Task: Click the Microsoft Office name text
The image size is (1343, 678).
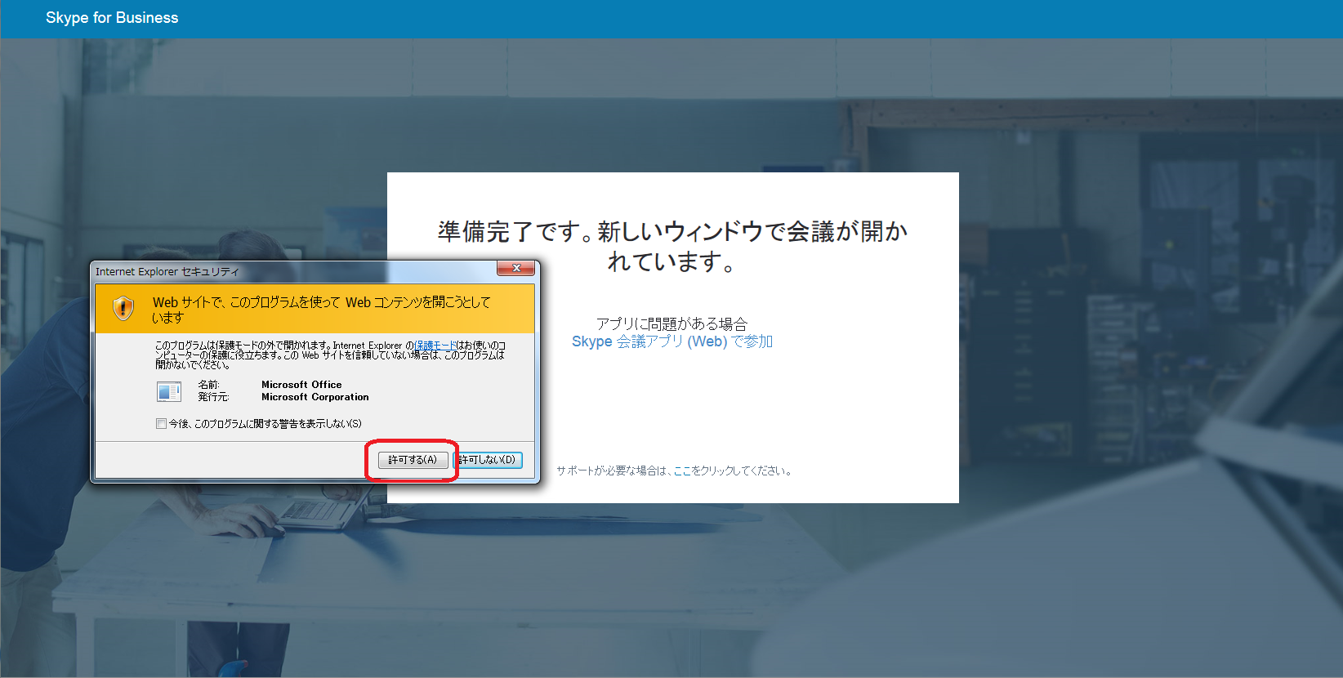Action: pos(301,385)
